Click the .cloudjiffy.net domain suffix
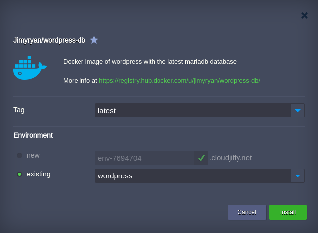 [231, 158]
